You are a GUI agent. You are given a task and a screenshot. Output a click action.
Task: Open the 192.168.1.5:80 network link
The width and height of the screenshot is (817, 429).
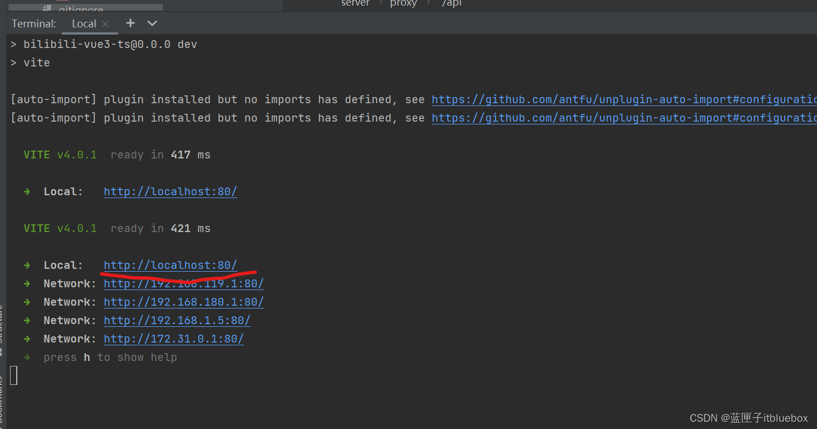[177, 321]
